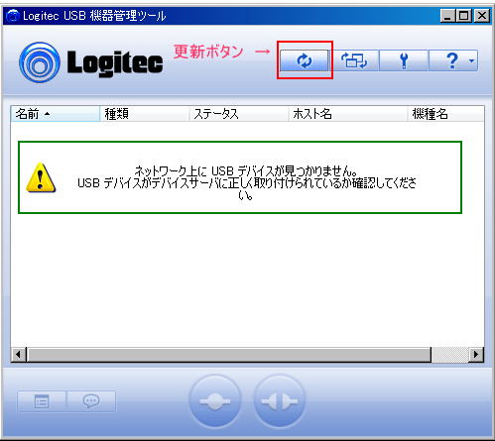Click the round connect plug button
495x441 pixels.
click(x=215, y=401)
